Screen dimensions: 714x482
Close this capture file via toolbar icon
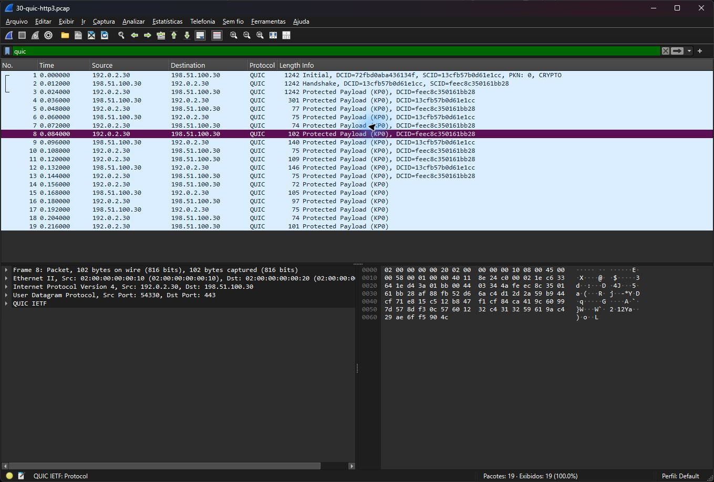pyautogui.click(x=91, y=35)
